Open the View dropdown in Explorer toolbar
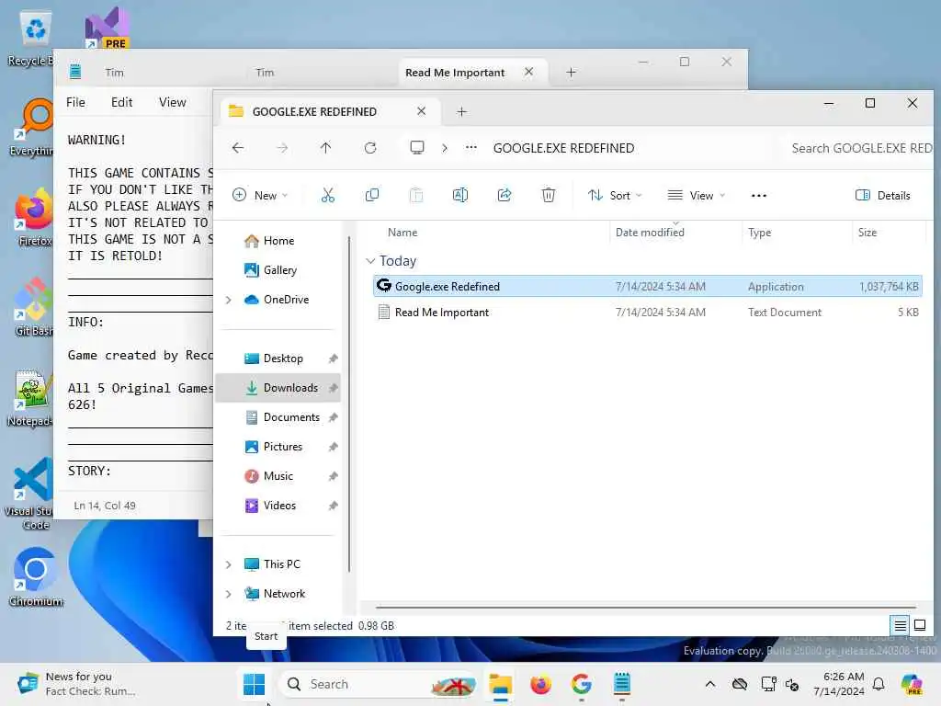The width and height of the screenshot is (941, 706). click(x=697, y=195)
